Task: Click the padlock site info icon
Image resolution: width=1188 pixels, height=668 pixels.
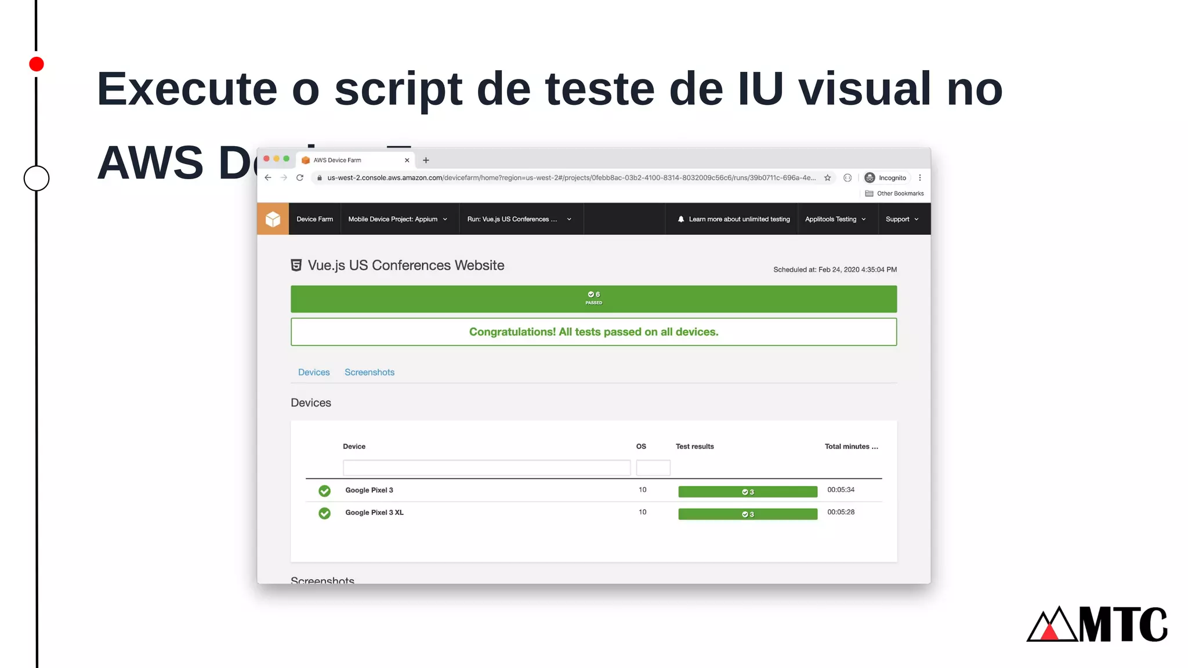Action: pyautogui.click(x=320, y=178)
